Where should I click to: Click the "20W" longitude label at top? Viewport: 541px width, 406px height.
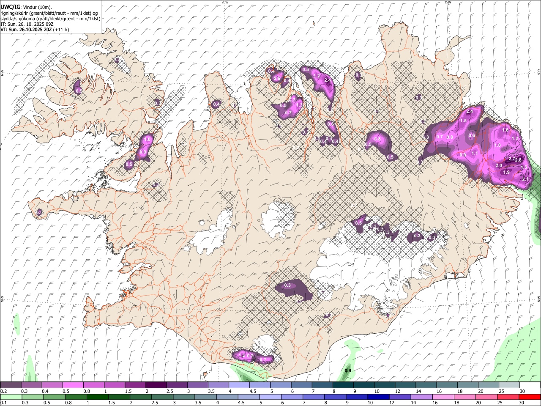[225, 2]
